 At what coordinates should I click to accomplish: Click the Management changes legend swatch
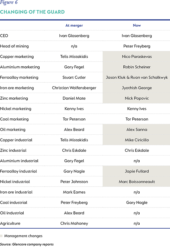pyautogui.click(x=1, y=236)
